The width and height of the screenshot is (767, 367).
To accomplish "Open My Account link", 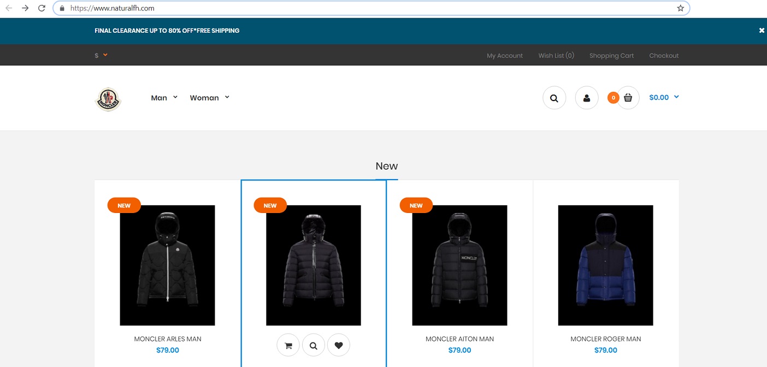I will tap(505, 56).
